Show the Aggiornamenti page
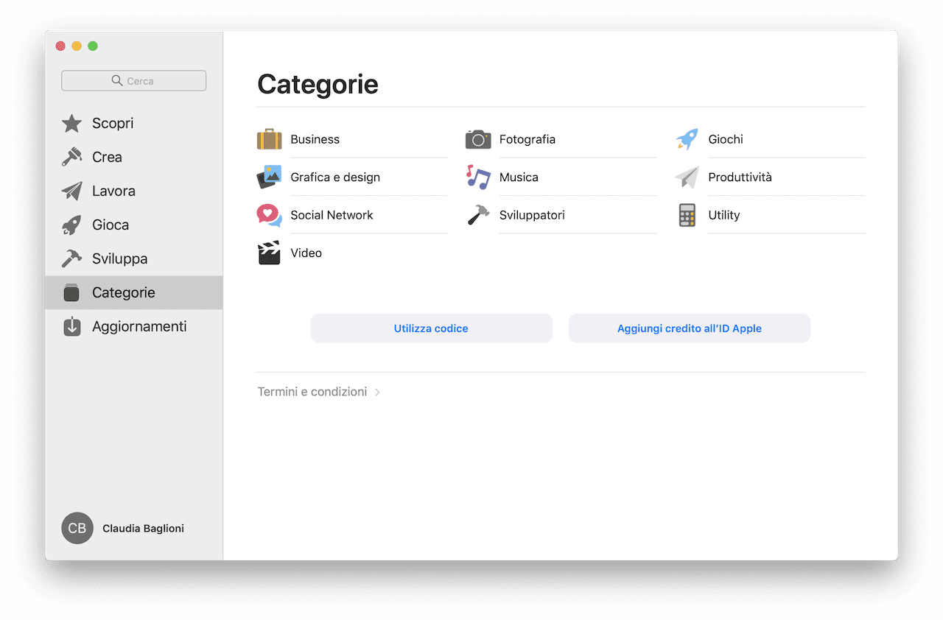The height and width of the screenshot is (620, 943). point(134,326)
